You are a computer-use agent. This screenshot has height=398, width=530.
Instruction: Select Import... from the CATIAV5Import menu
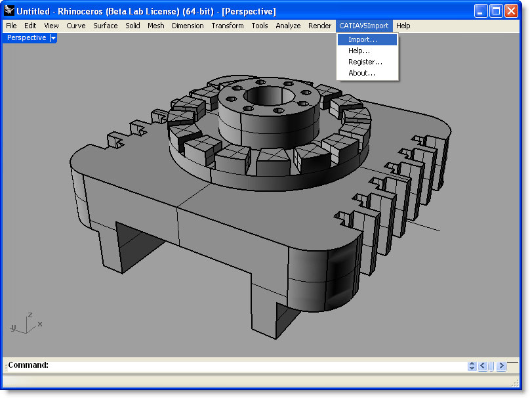click(x=363, y=39)
